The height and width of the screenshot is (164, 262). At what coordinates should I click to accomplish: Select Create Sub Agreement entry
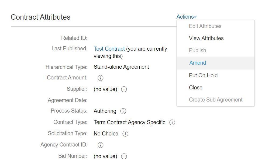tap(216, 100)
